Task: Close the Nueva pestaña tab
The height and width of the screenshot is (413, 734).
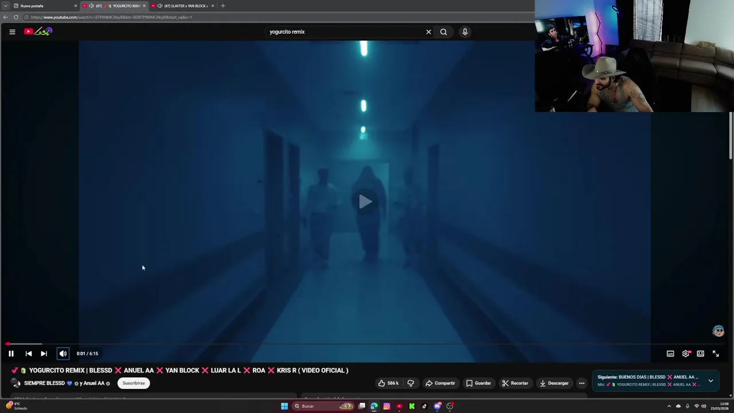Action: pyautogui.click(x=75, y=6)
